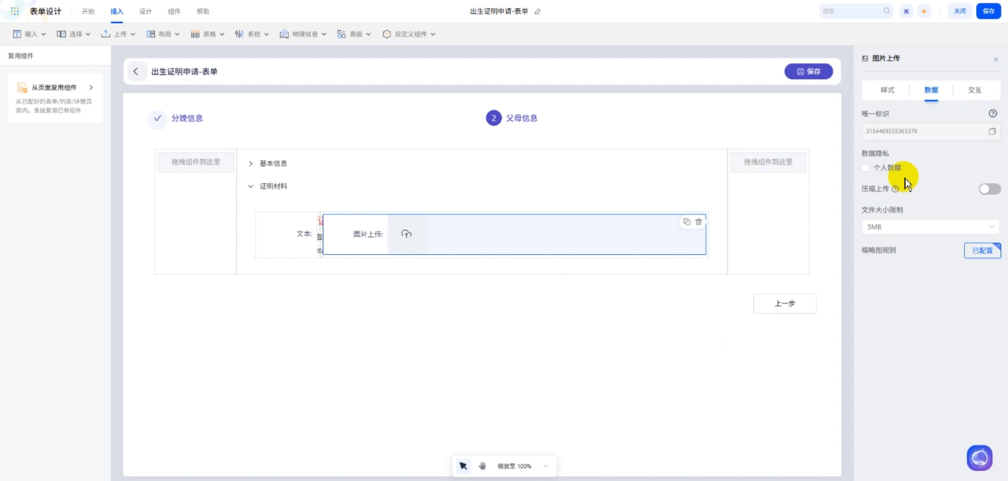Open the 输入 components dropdown
Screen dimensions: 1008x481
(x=29, y=34)
